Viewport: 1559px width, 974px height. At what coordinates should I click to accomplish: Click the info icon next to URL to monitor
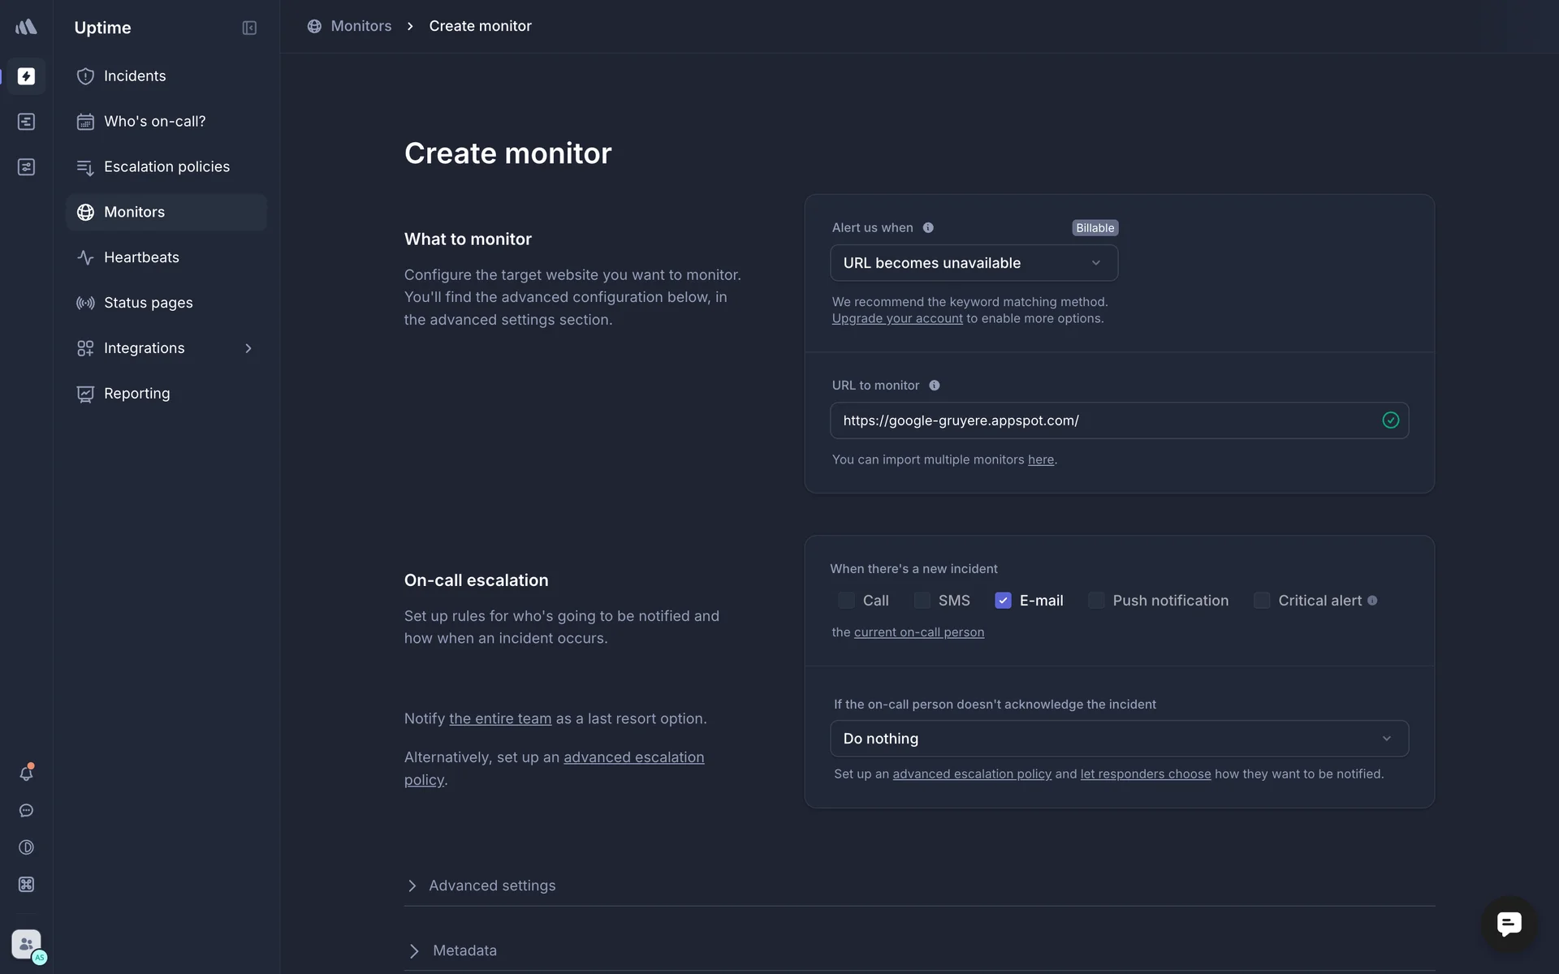(935, 386)
